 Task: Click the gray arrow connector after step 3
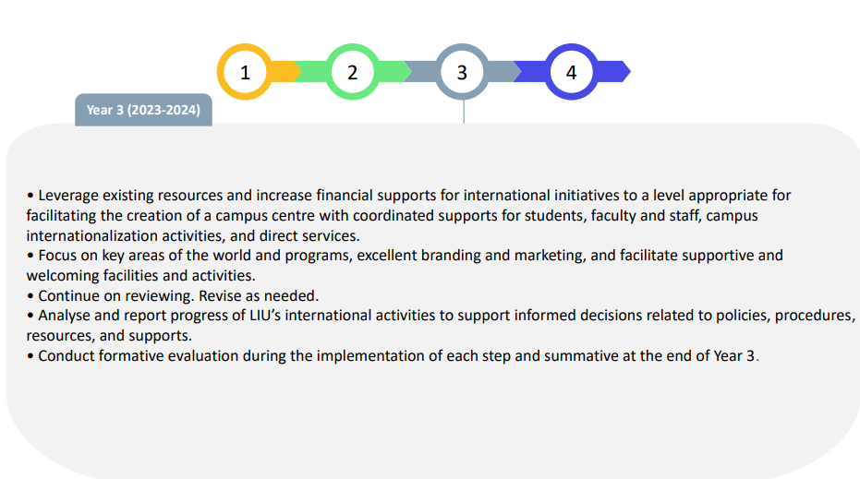(x=504, y=72)
